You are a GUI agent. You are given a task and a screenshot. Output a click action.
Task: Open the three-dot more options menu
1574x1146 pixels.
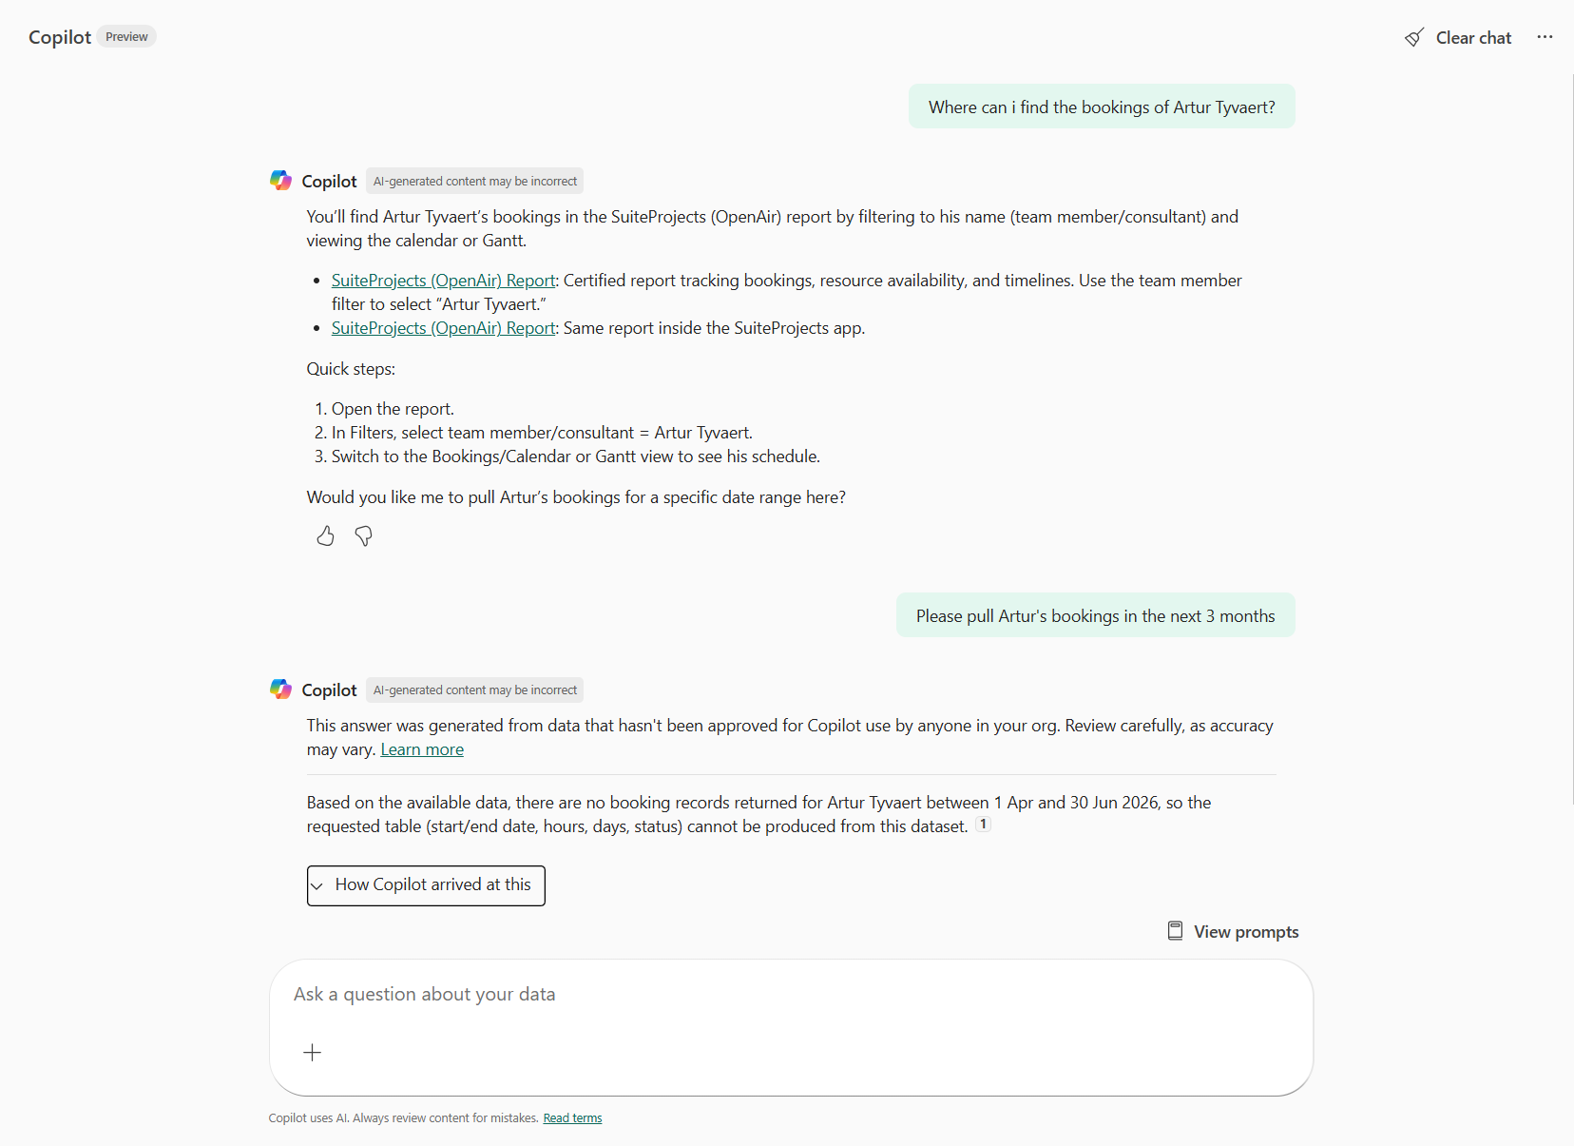coord(1545,37)
